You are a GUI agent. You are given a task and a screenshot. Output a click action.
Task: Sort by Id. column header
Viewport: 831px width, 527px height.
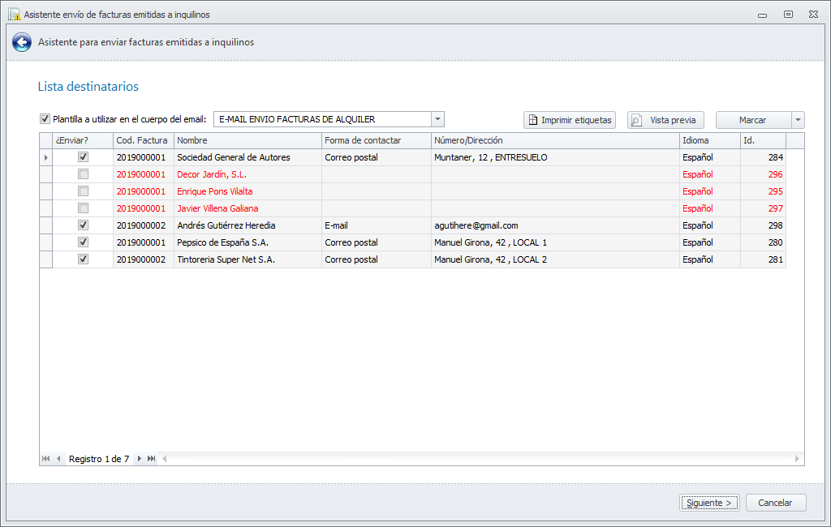point(763,140)
